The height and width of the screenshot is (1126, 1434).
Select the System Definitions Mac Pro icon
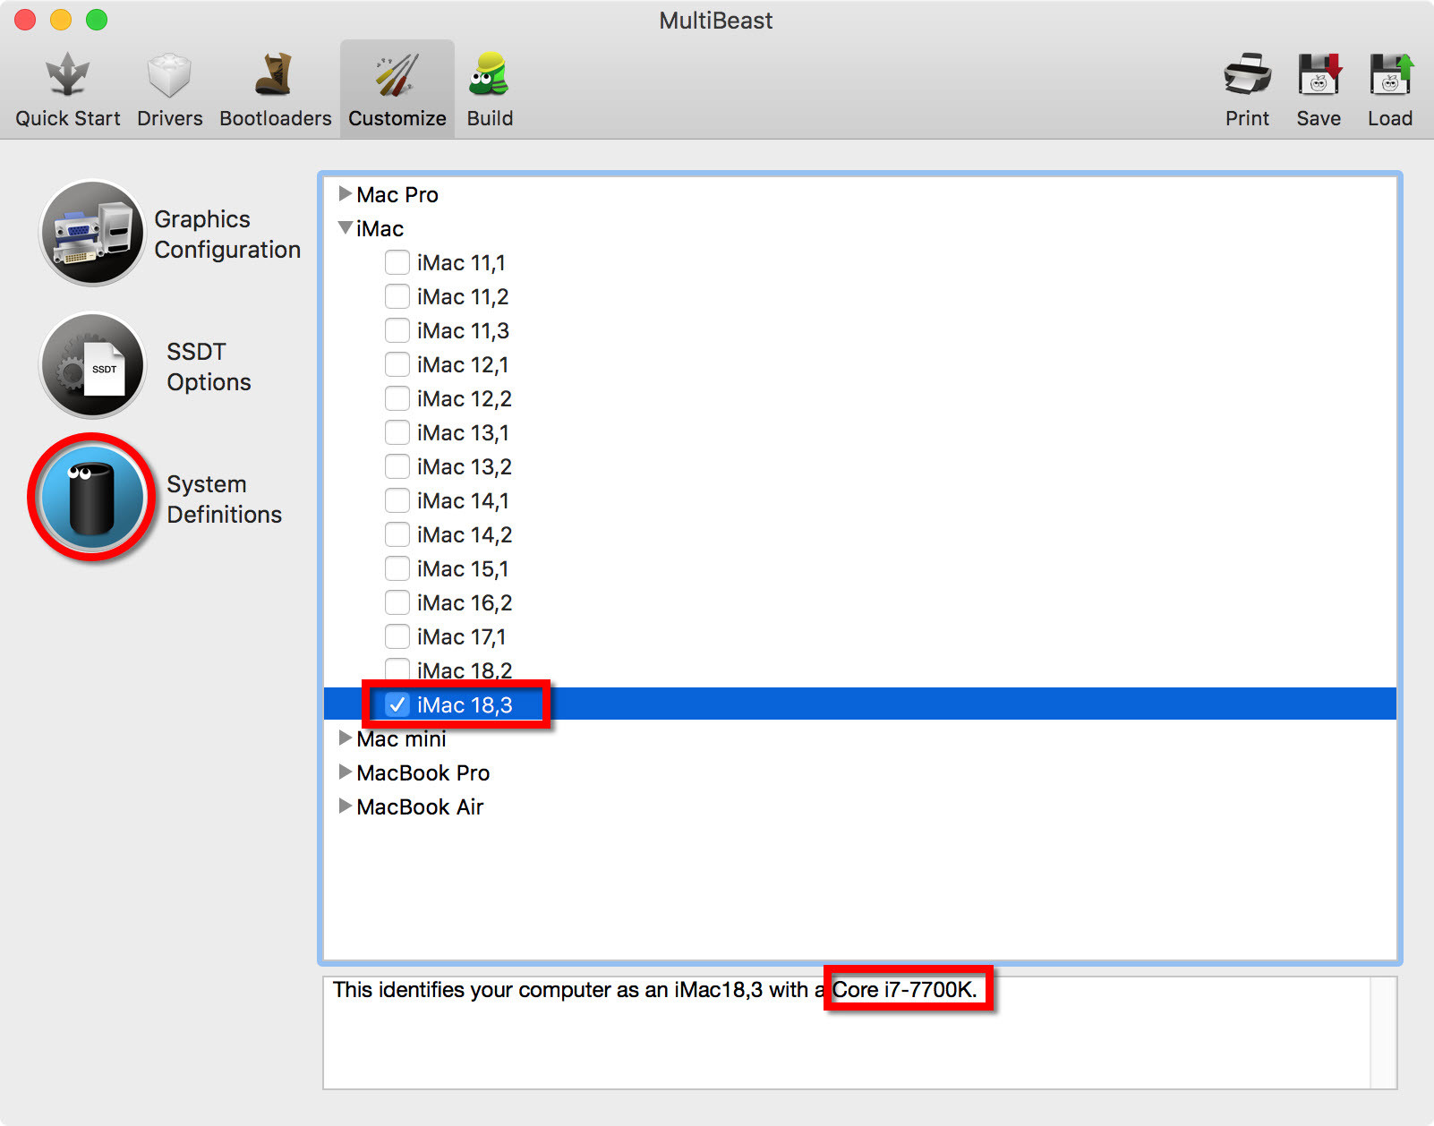[x=91, y=498]
